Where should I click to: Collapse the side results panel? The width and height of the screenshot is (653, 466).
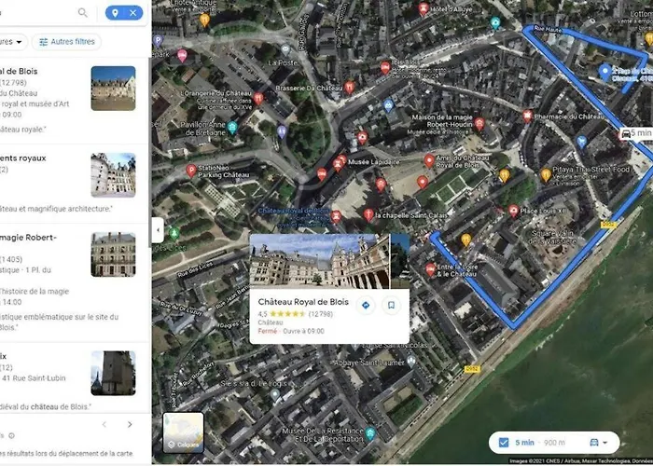158,229
